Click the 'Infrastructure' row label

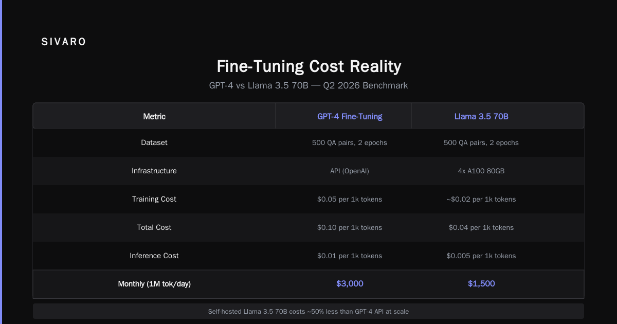click(154, 171)
